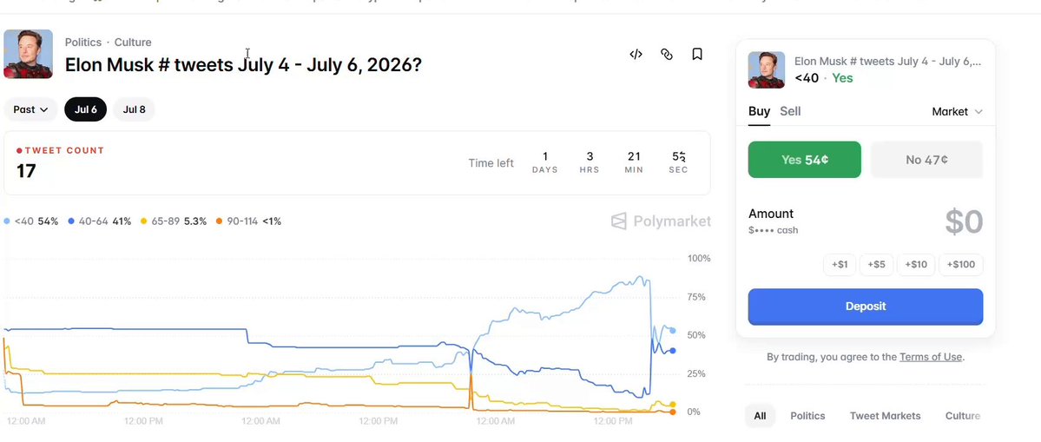
Task: Click the blue Deposit button
Action: 865,307
